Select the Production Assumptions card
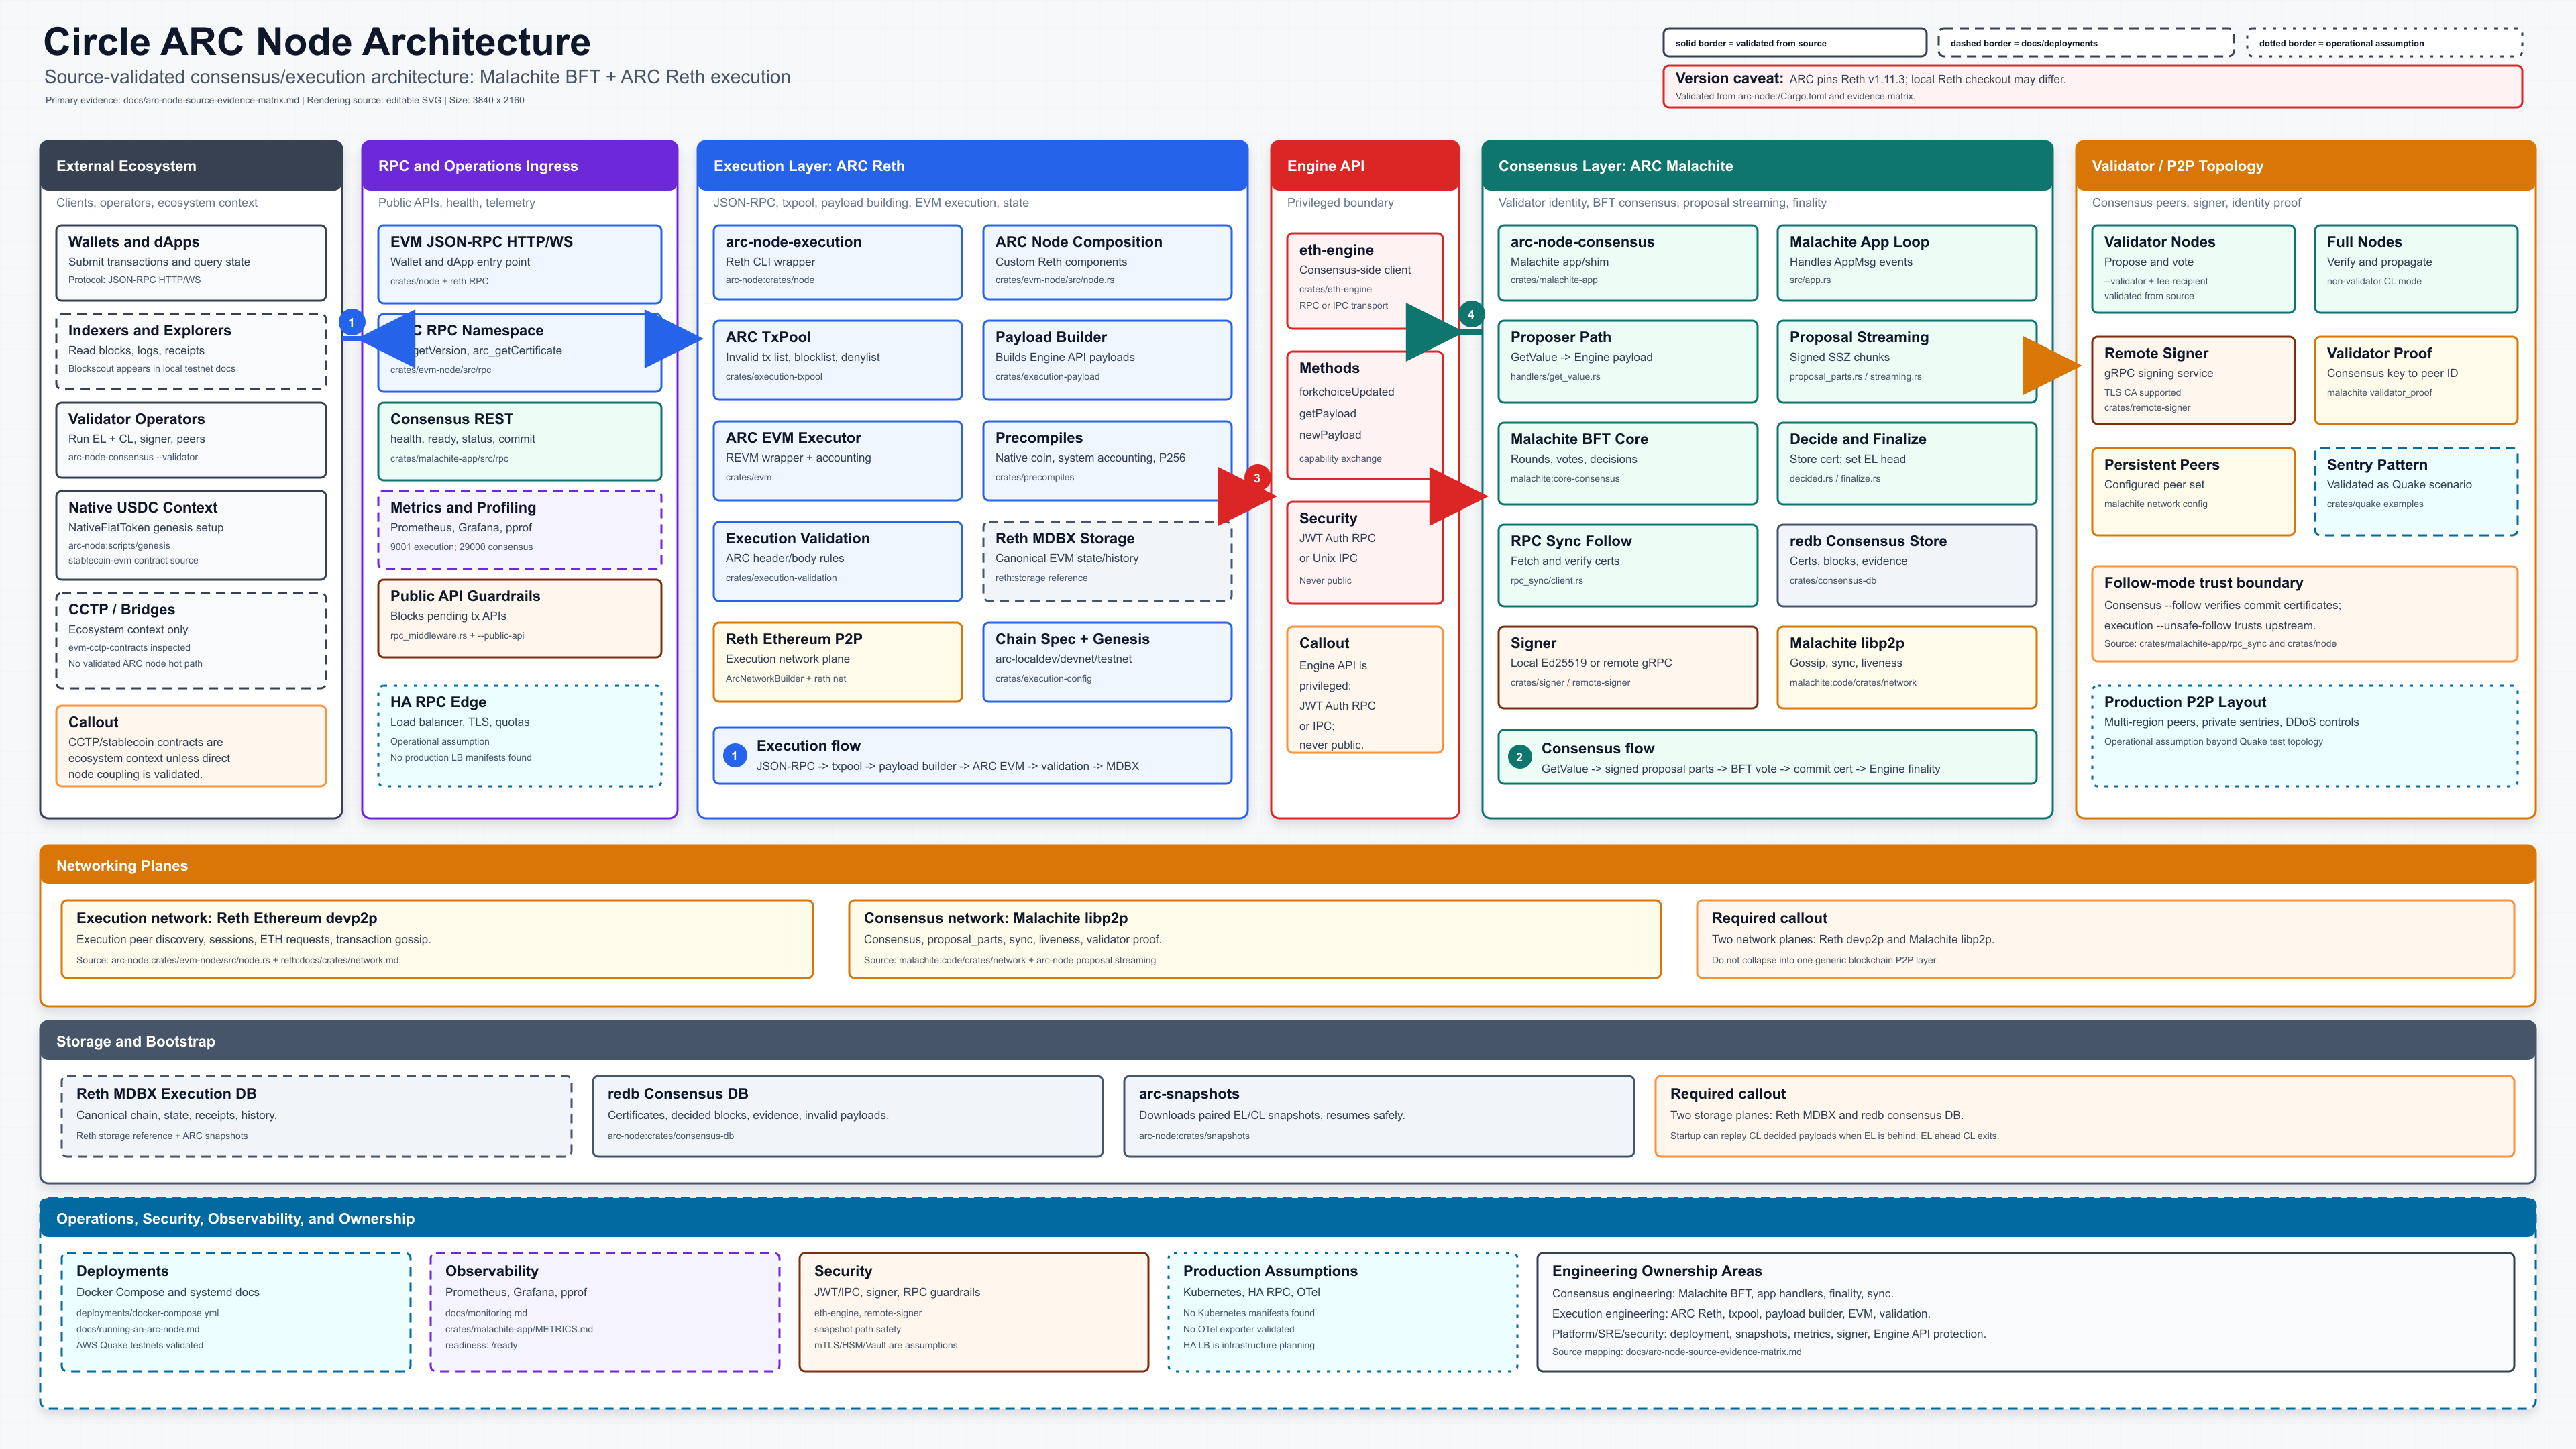This screenshot has height=1449, width=2576. coord(1343,1312)
